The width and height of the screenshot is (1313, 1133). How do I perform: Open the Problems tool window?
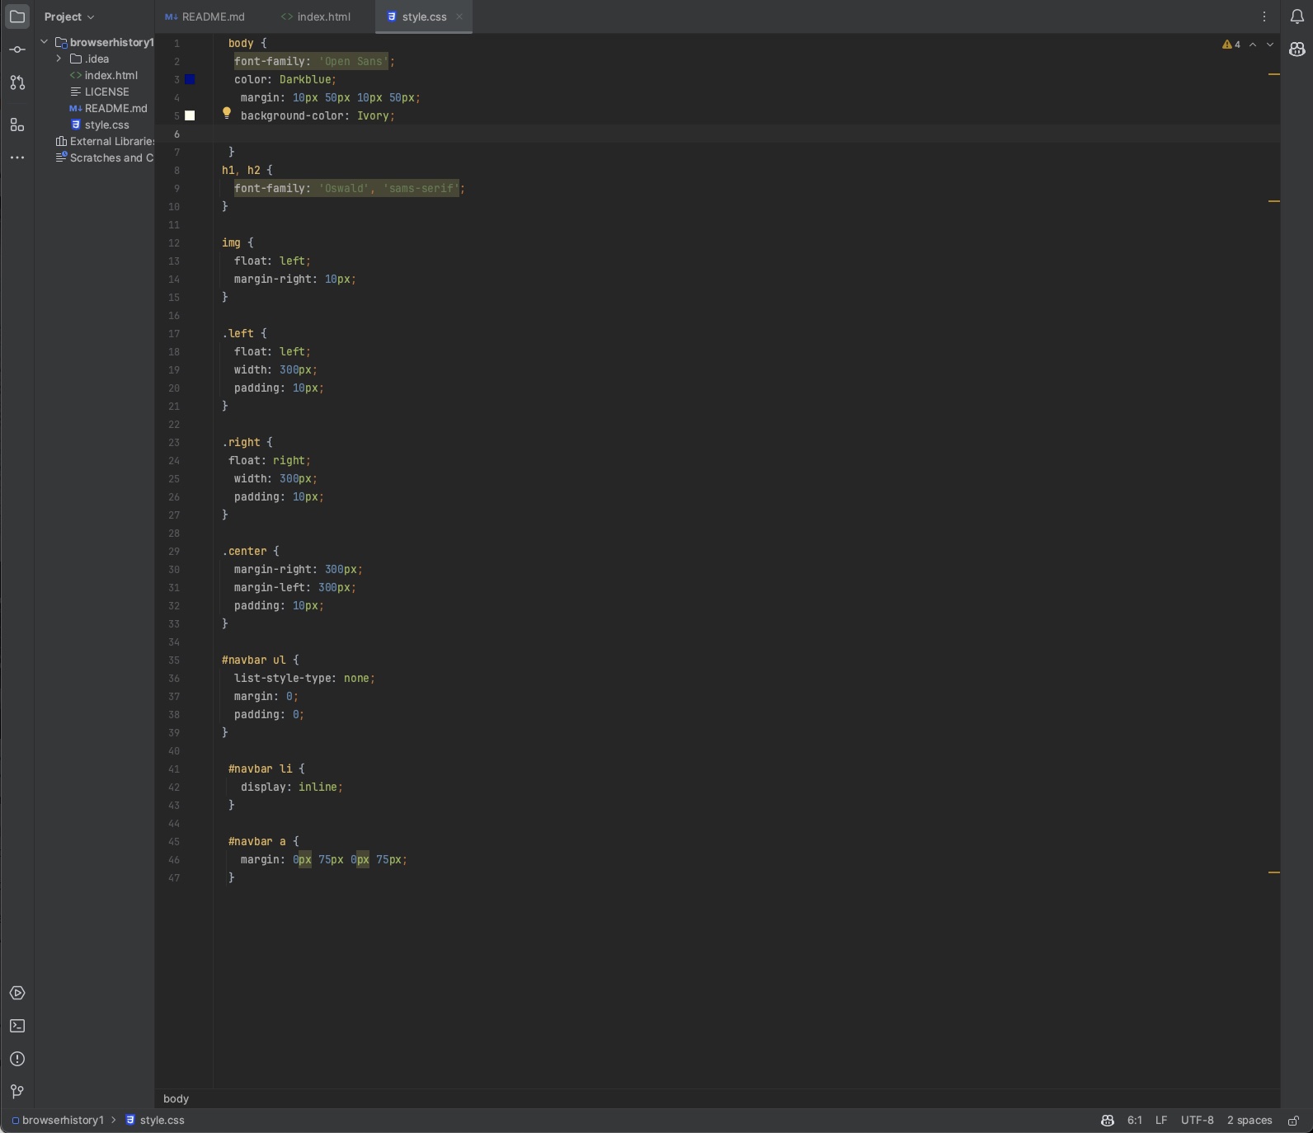[x=17, y=1059]
